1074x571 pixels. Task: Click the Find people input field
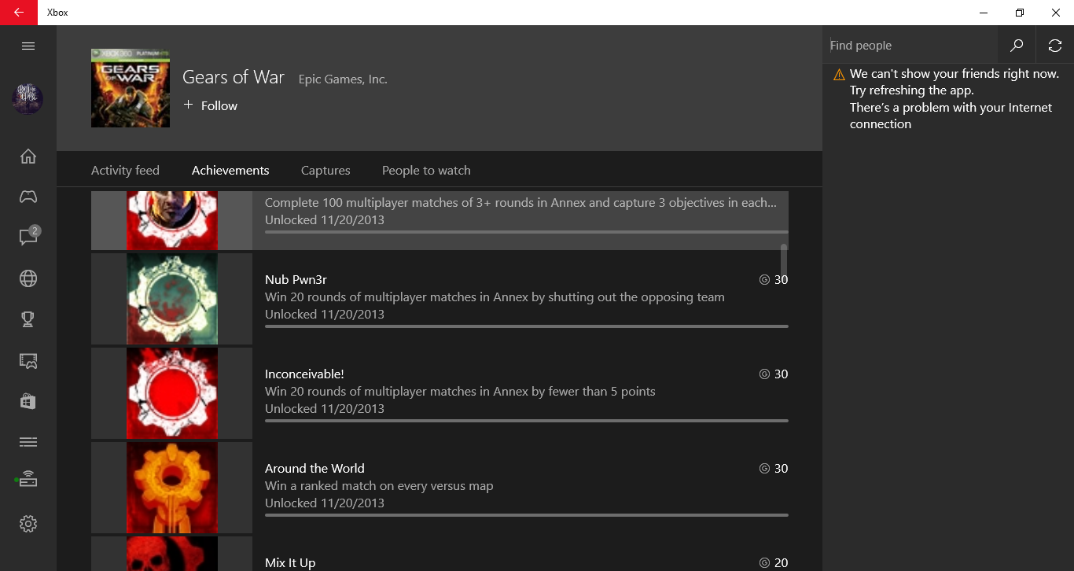point(910,46)
